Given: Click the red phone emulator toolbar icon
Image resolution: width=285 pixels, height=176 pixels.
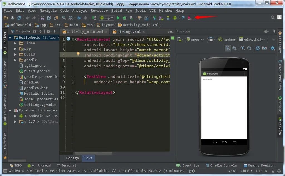Looking at the screenshot, I should point(189,18).
